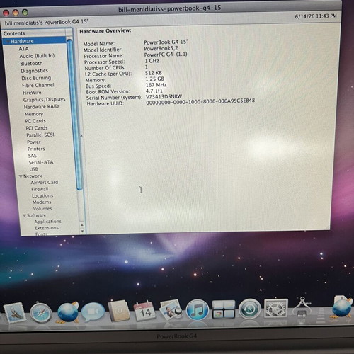This screenshot has width=354, height=354.
Task: Select Volumes under Network
Action: (42, 209)
